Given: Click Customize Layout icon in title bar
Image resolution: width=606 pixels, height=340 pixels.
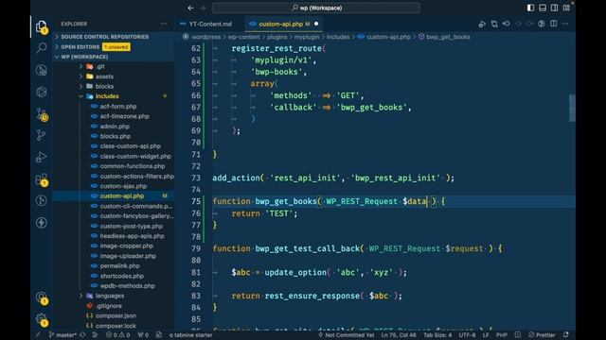Looking at the screenshot, I should click(566, 8).
